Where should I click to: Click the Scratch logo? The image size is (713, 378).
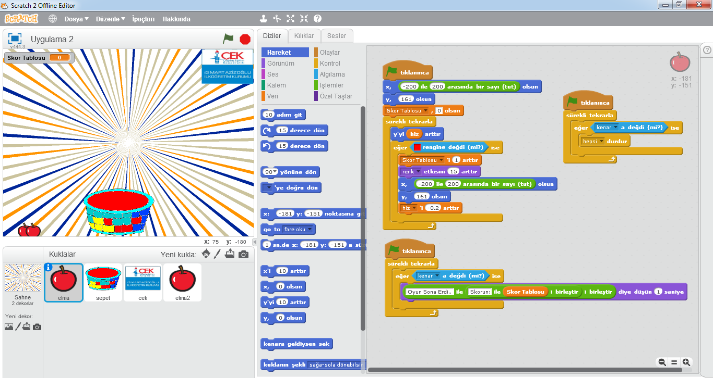point(21,19)
